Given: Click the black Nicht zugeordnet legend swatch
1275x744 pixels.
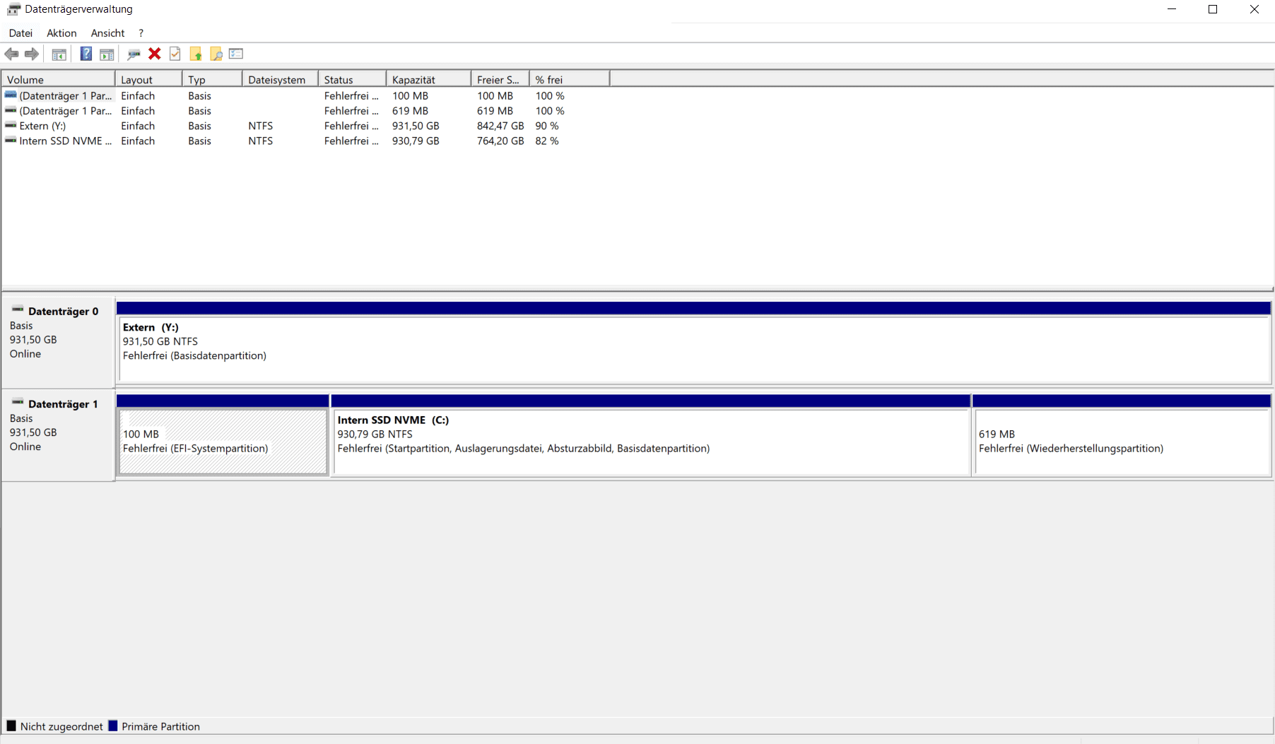Looking at the screenshot, I should [11, 726].
